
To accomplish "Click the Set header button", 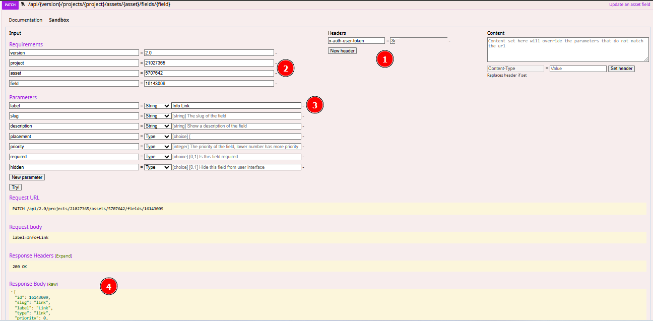I will 621,69.
